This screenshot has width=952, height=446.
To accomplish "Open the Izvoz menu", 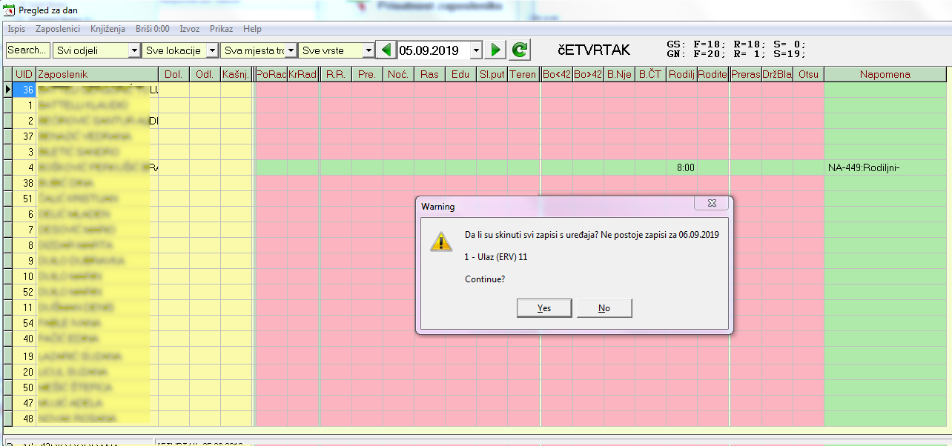I will [x=190, y=29].
